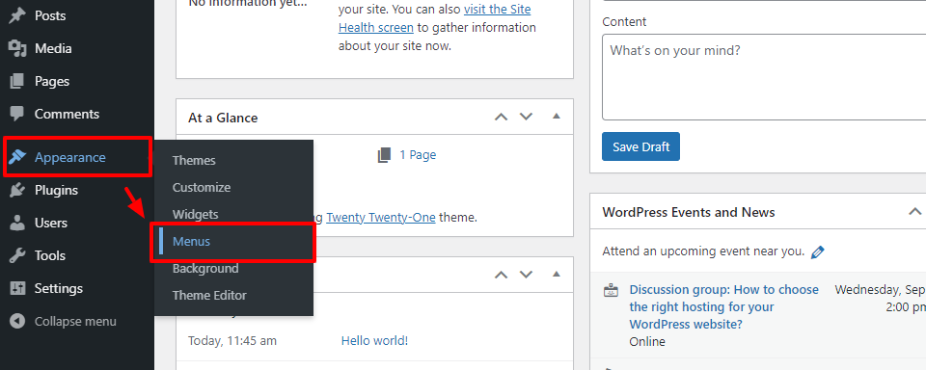Move WordPress Events and News up

pos(914,211)
